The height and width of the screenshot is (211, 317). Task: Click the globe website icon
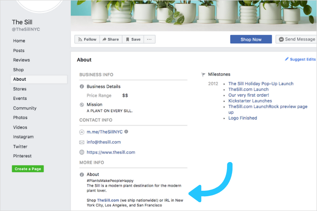(82, 152)
